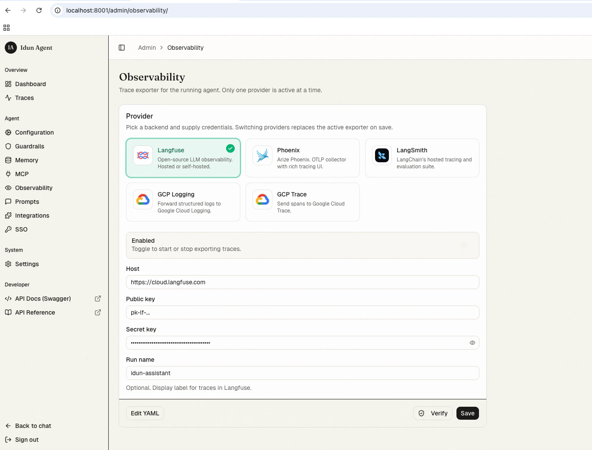The image size is (592, 450).
Task: Open Dashboard from the sidebar icon
Action: 8,84
